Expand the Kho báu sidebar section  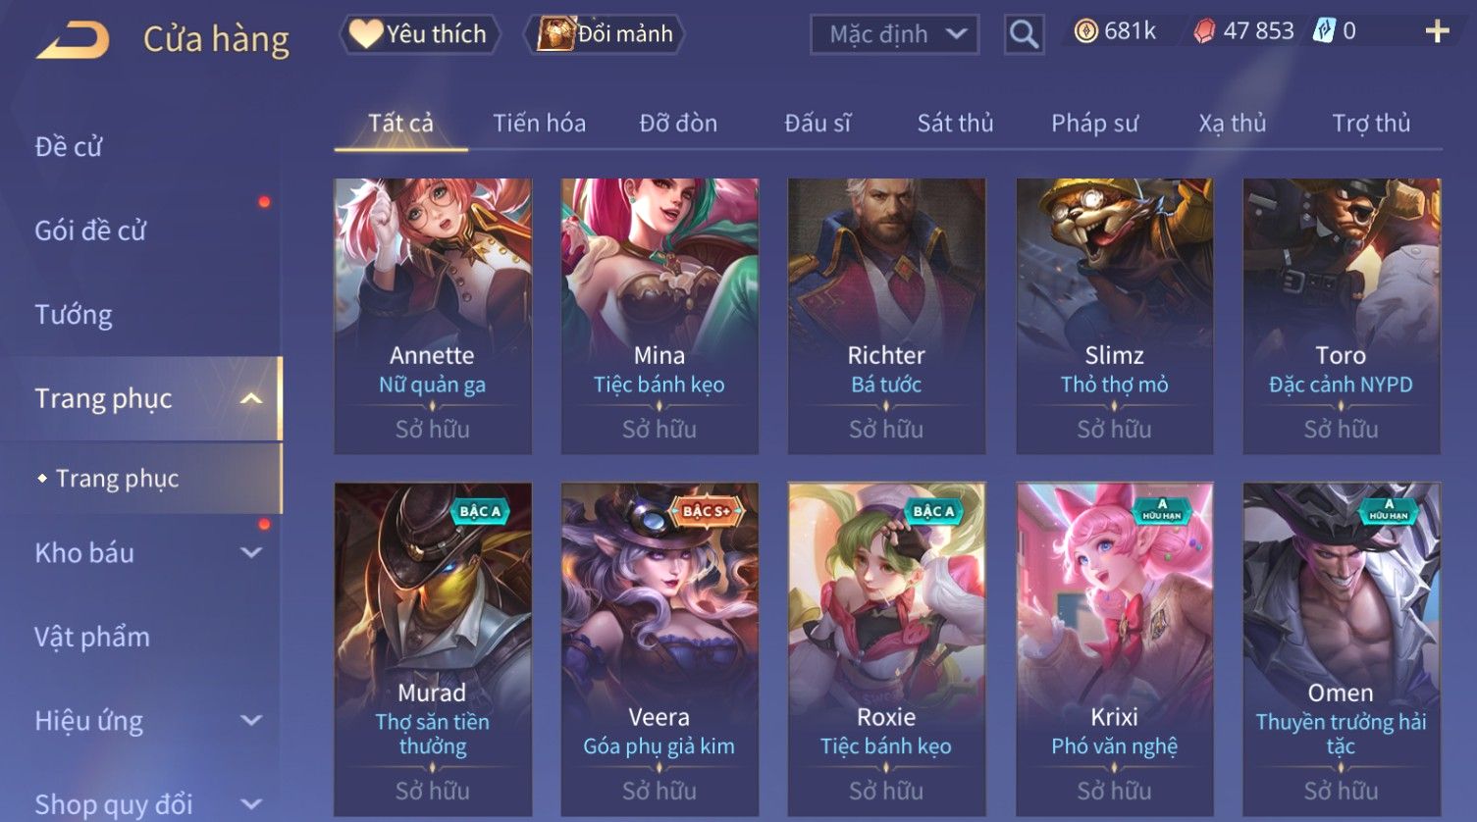(251, 553)
